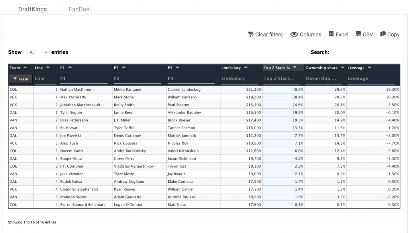Click the LineSalary filter input
Viewport: 408px width, 233px height.
pos(239,79)
